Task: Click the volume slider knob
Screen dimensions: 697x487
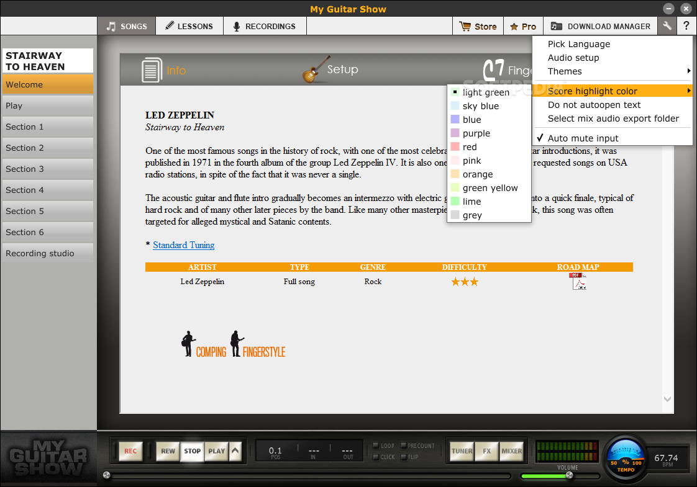Action: pyautogui.click(x=569, y=475)
